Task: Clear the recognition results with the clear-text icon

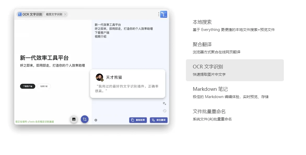Action: click(164, 104)
